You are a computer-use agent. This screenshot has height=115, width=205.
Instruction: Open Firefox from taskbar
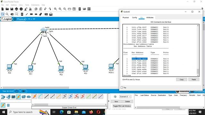coord(91,112)
